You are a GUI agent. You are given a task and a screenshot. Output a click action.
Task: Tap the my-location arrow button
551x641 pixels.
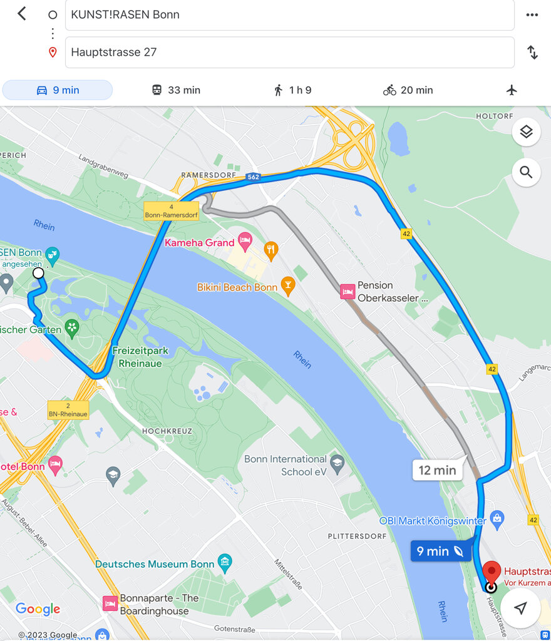pos(520,608)
